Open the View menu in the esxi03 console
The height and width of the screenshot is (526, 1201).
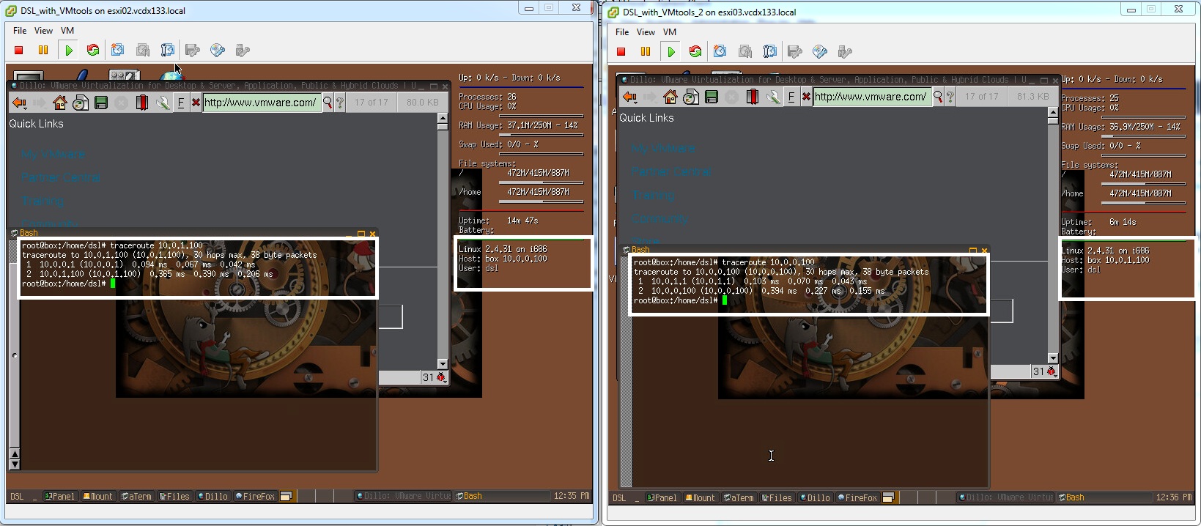(646, 32)
